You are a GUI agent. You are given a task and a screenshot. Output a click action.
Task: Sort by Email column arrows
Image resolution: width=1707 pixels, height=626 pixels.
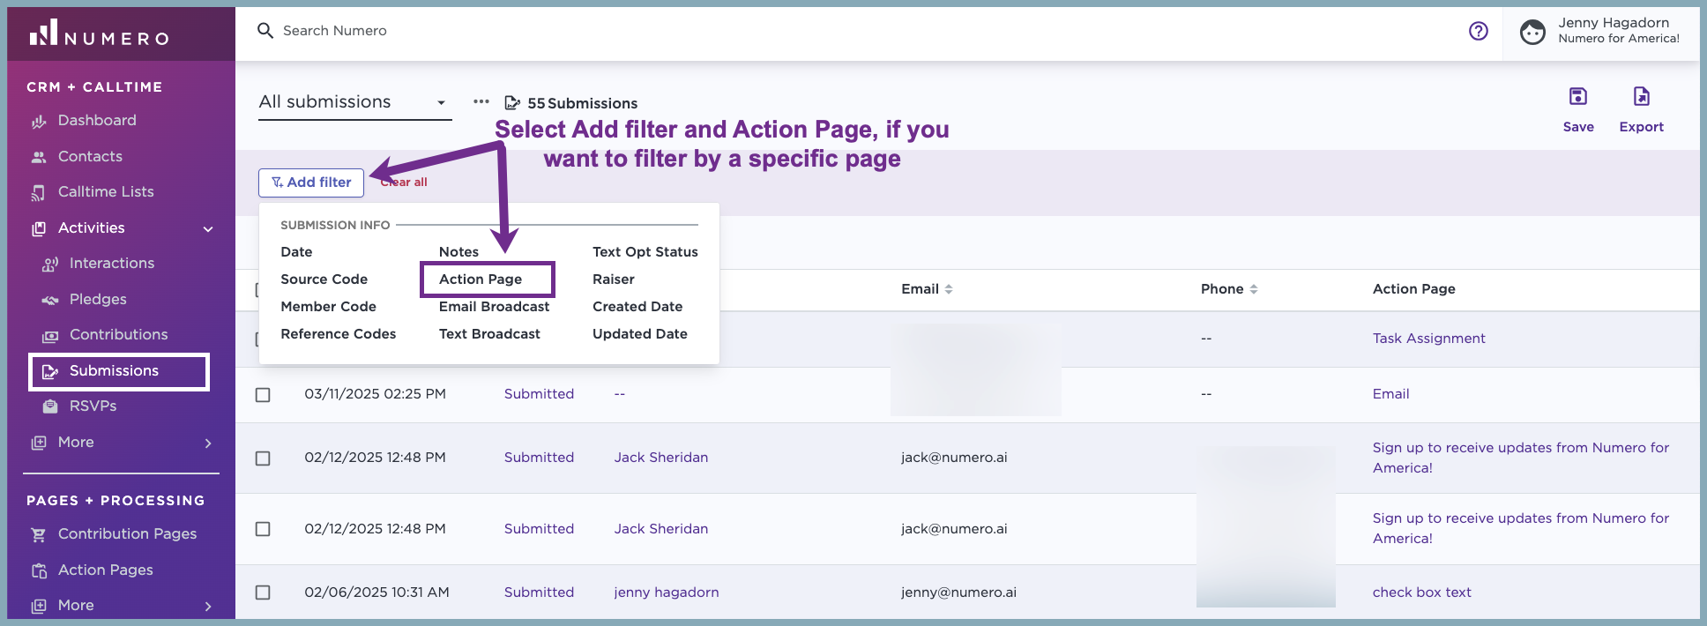coord(949,289)
